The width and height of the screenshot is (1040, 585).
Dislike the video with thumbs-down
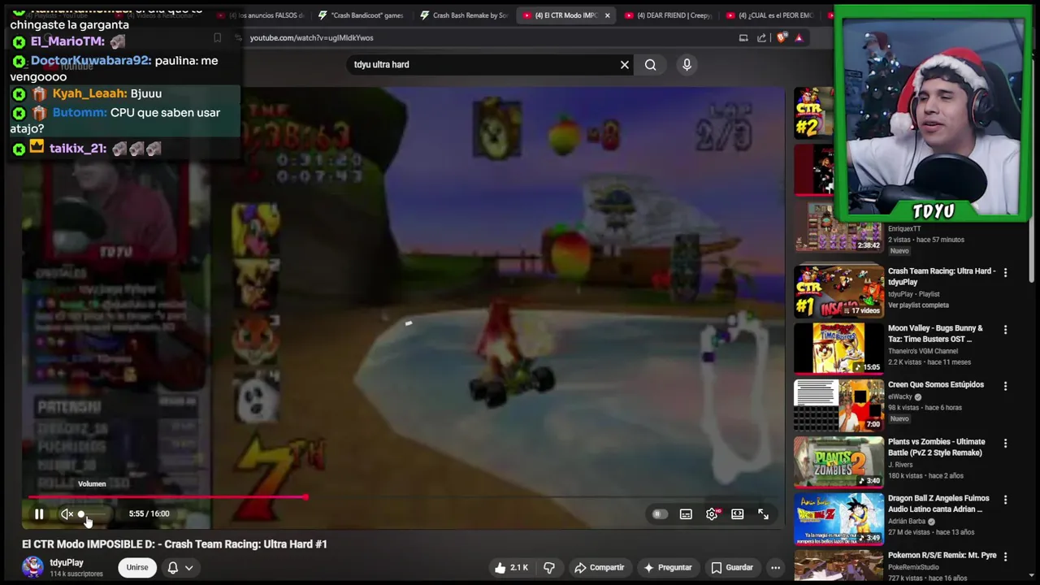[x=549, y=567]
